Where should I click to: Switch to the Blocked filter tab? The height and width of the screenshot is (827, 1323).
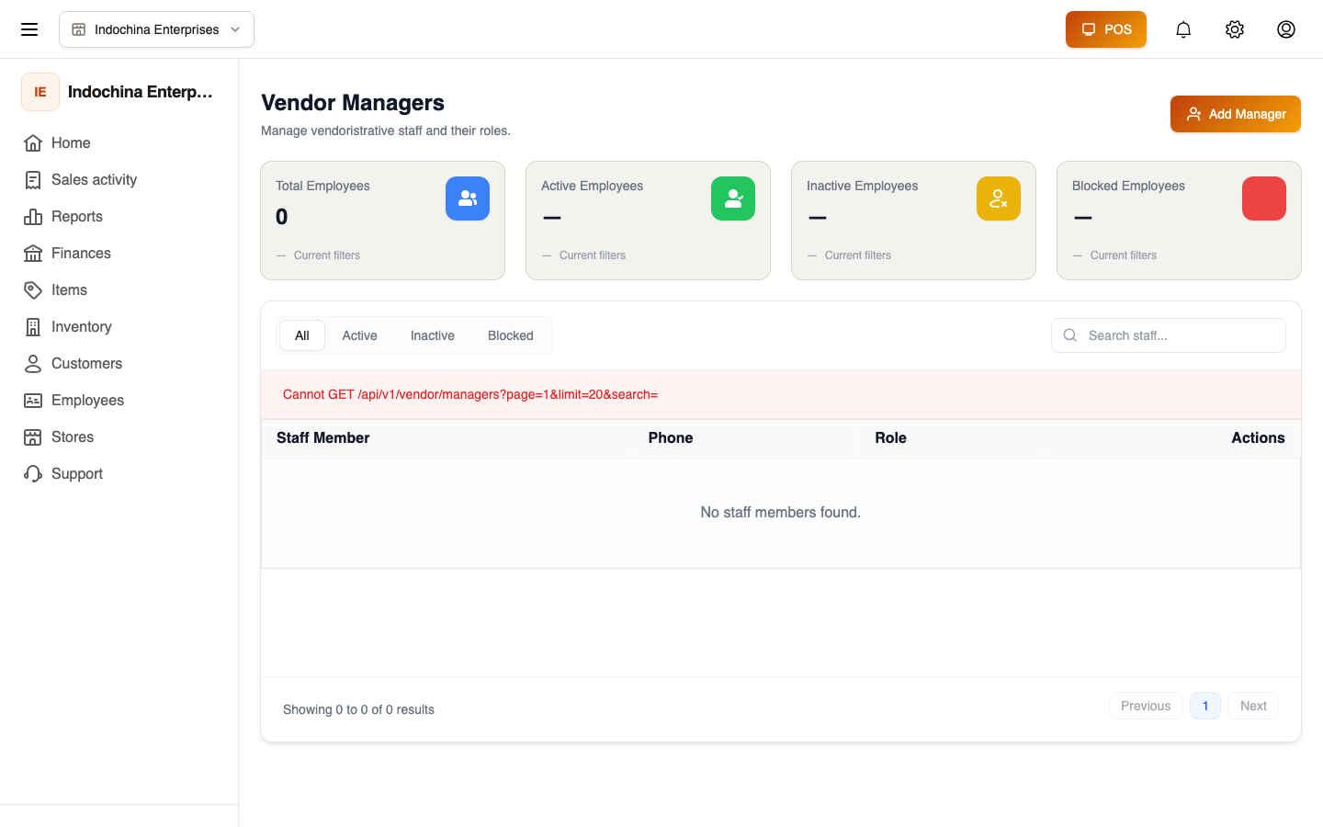tap(511, 335)
